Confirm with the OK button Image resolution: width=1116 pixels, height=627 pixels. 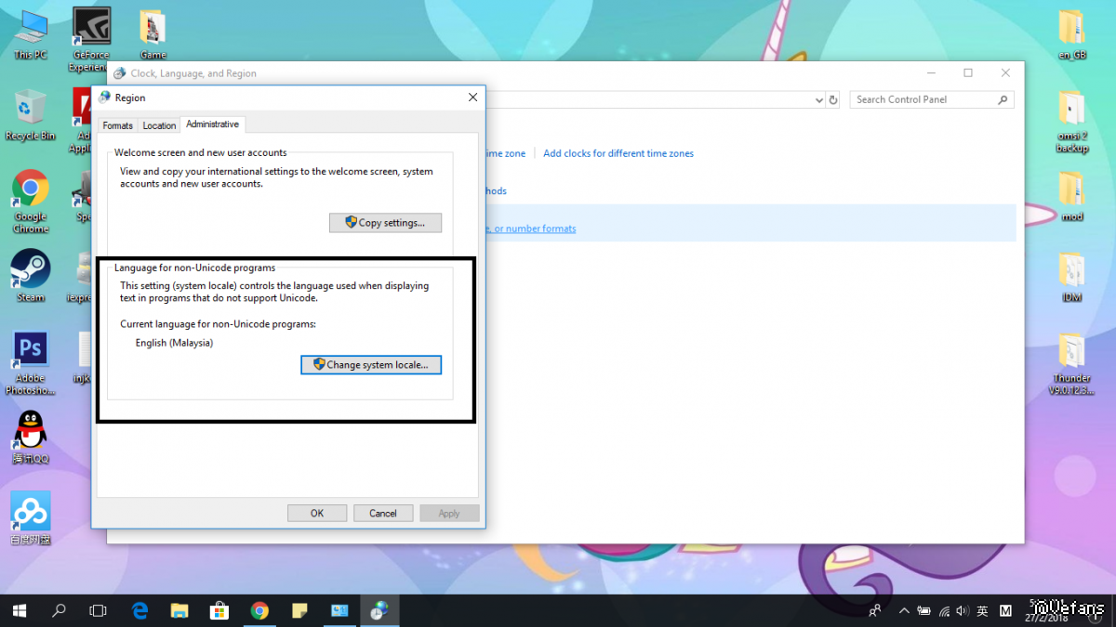[x=317, y=513]
